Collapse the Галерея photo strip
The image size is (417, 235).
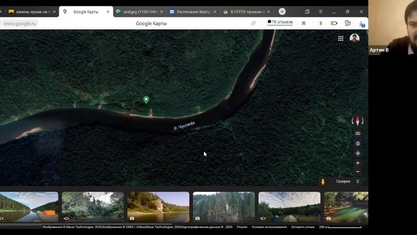tap(358, 181)
